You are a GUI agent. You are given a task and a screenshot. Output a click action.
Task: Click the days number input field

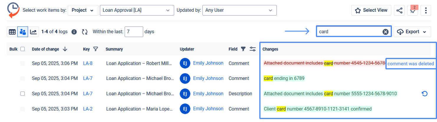click(134, 32)
